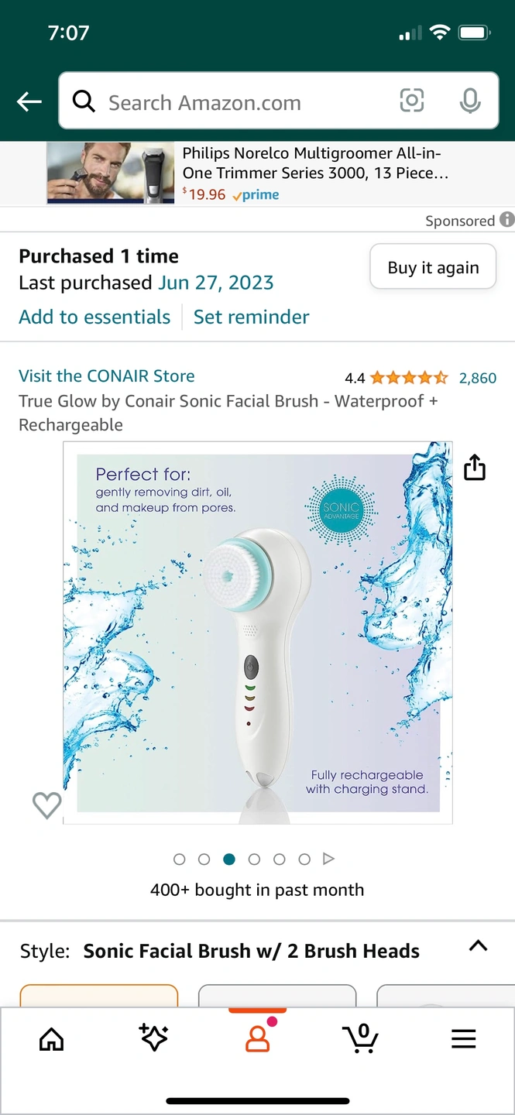Tap the back arrow icon
515x1115 pixels.
coord(29,101)
